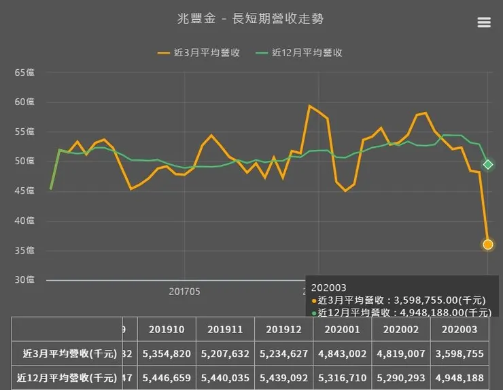Select the 201912 column header
Image resolution: width=503 pixels, height=390 pixels.
[284, 329]
